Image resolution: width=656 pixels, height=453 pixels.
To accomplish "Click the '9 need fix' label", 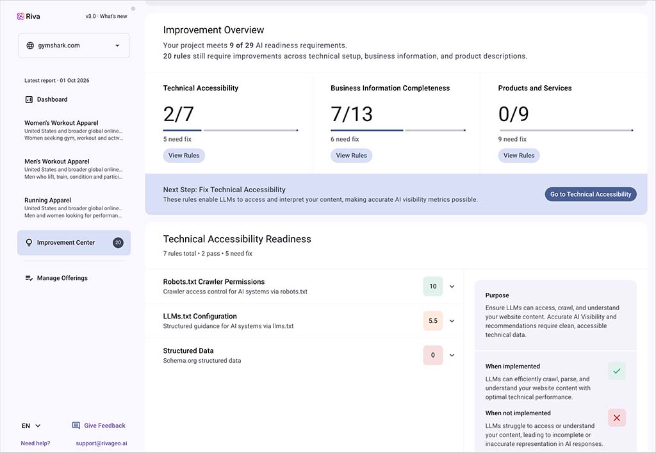I will tap(512, 139).
